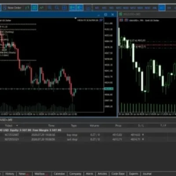Viewport: 176px width, 176px height.
Task: Click the HEDGE FX SCALPER EA label
Action: 88,20
